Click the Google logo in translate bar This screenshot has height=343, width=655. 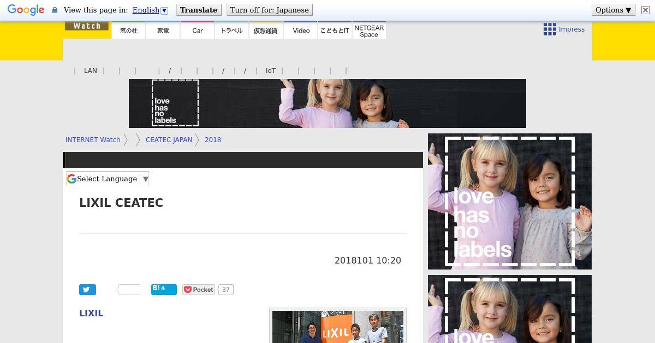click(26, 10)
